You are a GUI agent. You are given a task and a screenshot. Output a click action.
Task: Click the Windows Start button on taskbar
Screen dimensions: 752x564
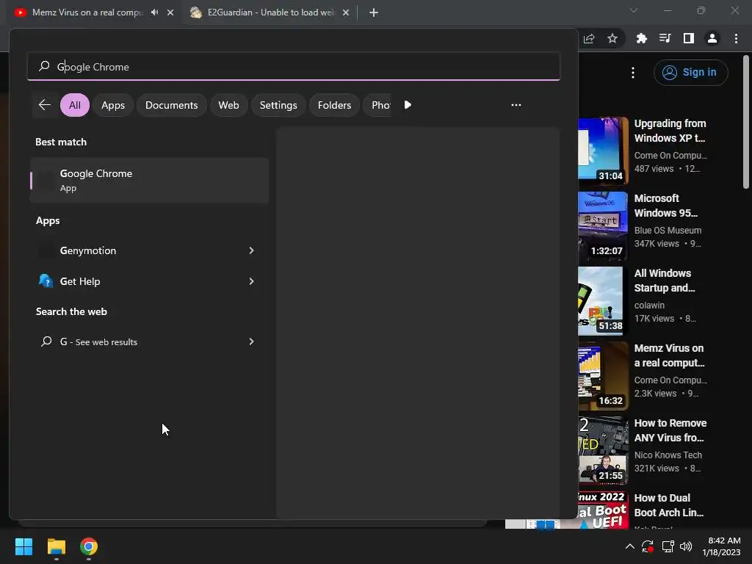tap(23, 546)
